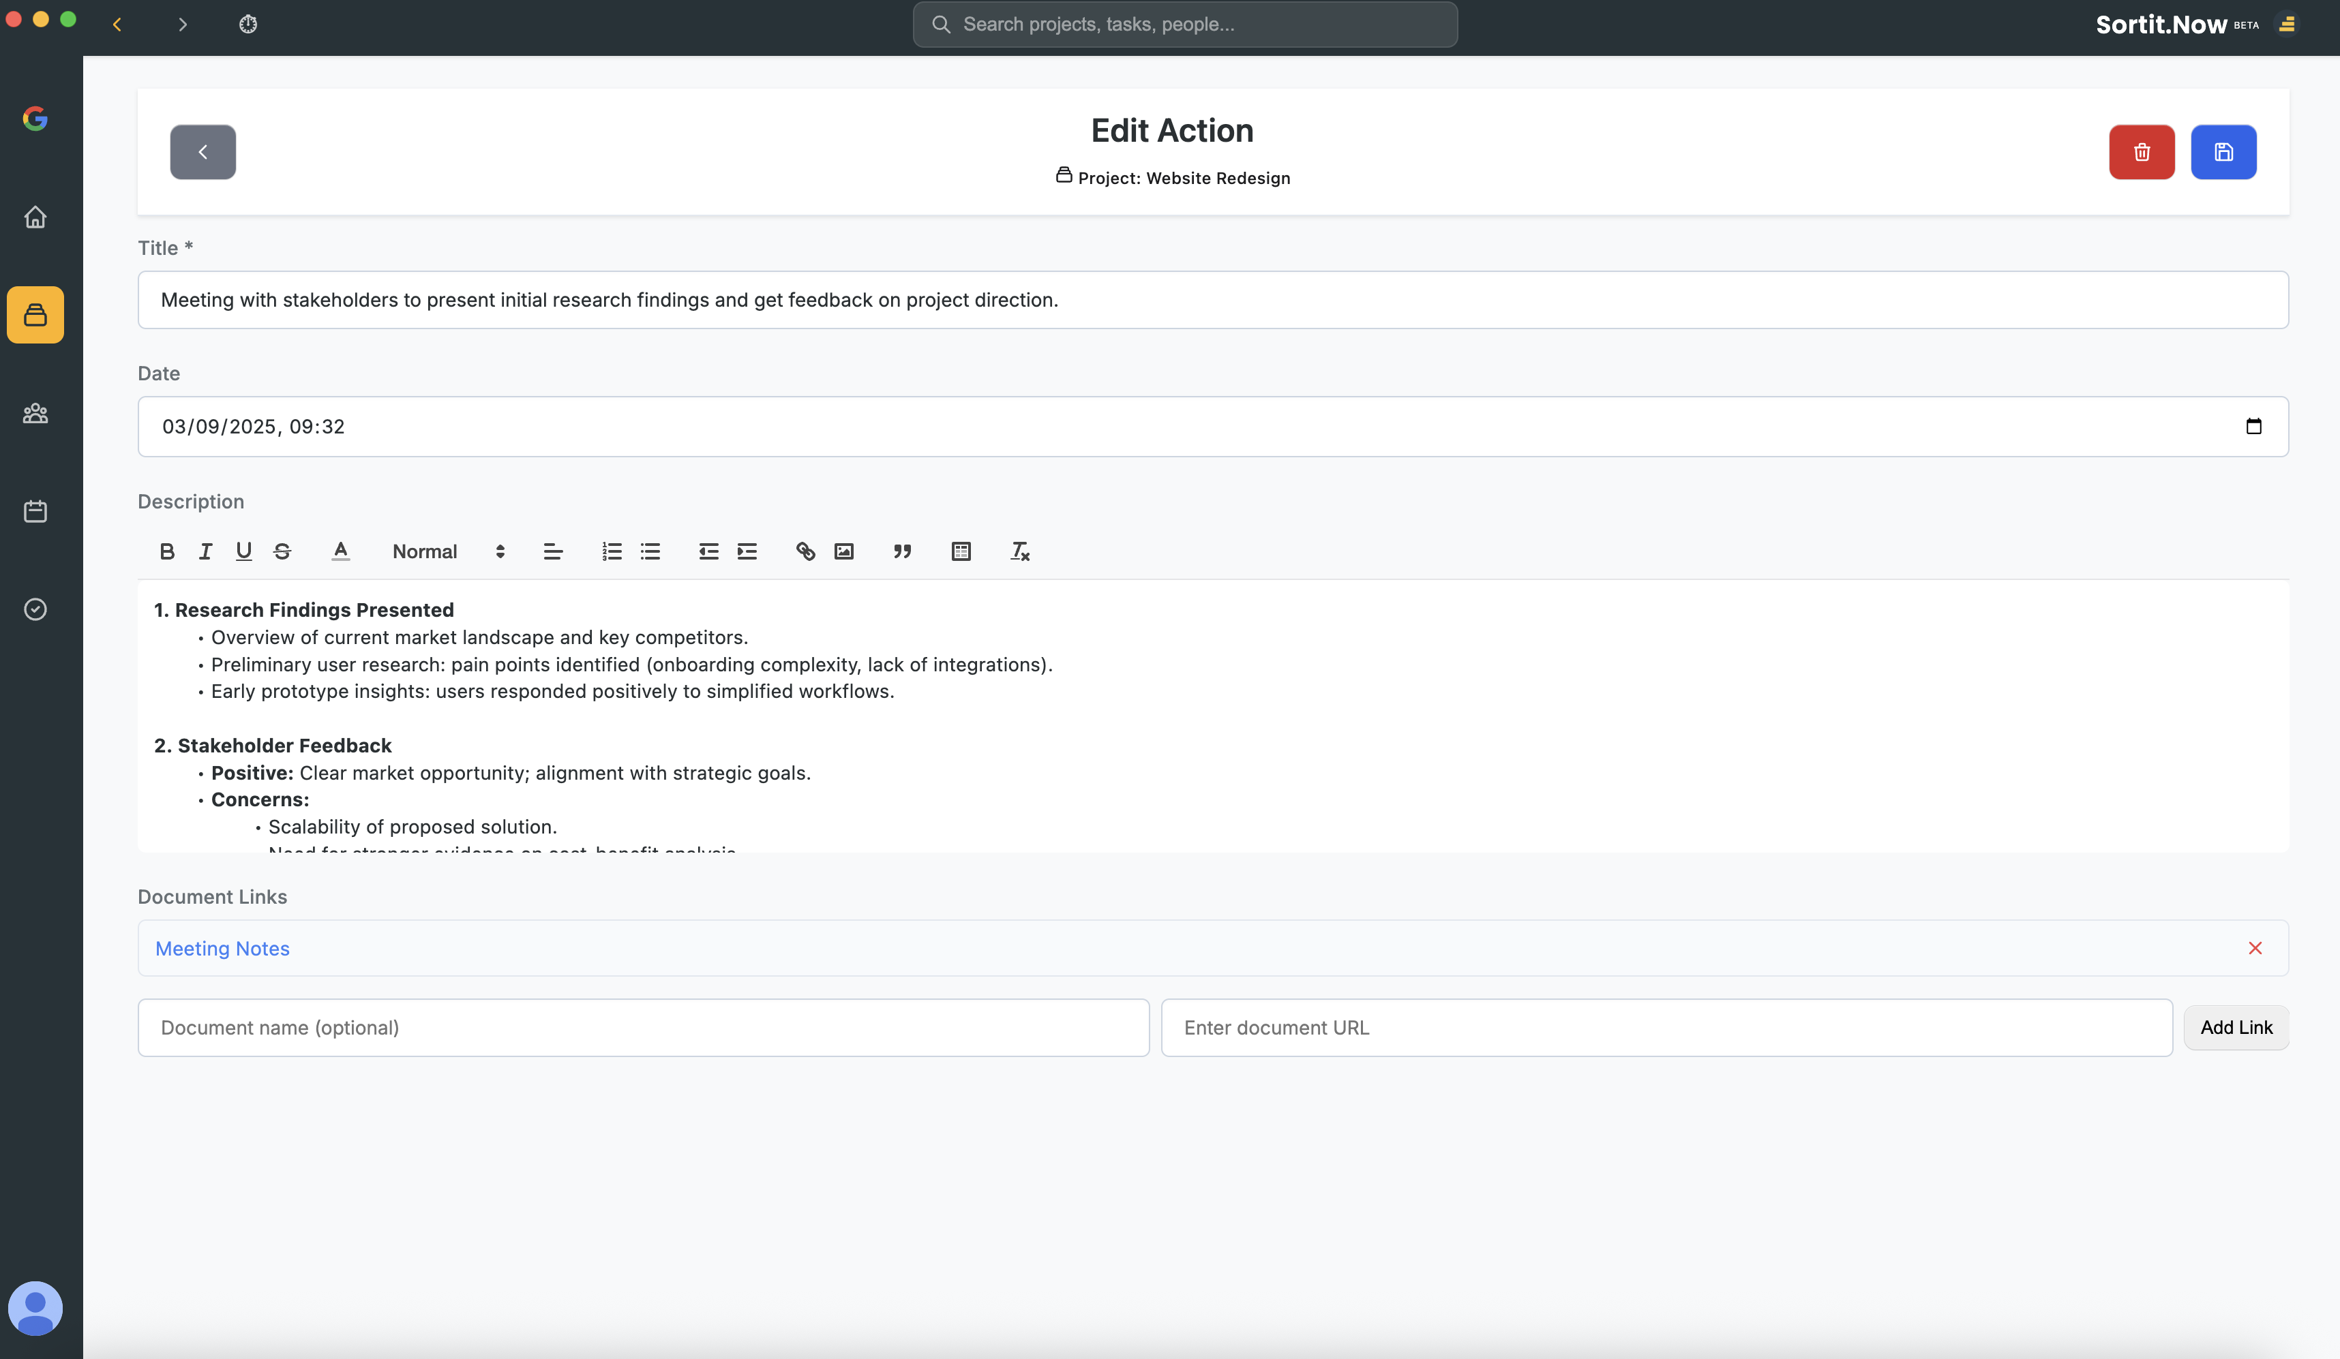Open the text alignment dropdown
The width and height of the screenshot is (2340, 1359).
point(552,551)
